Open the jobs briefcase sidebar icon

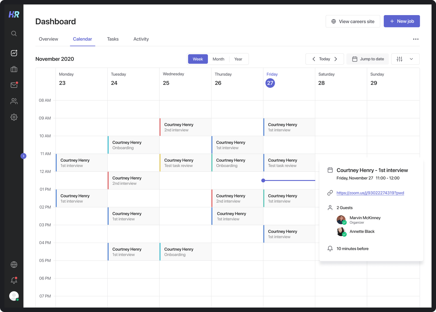tap(14, 69)
